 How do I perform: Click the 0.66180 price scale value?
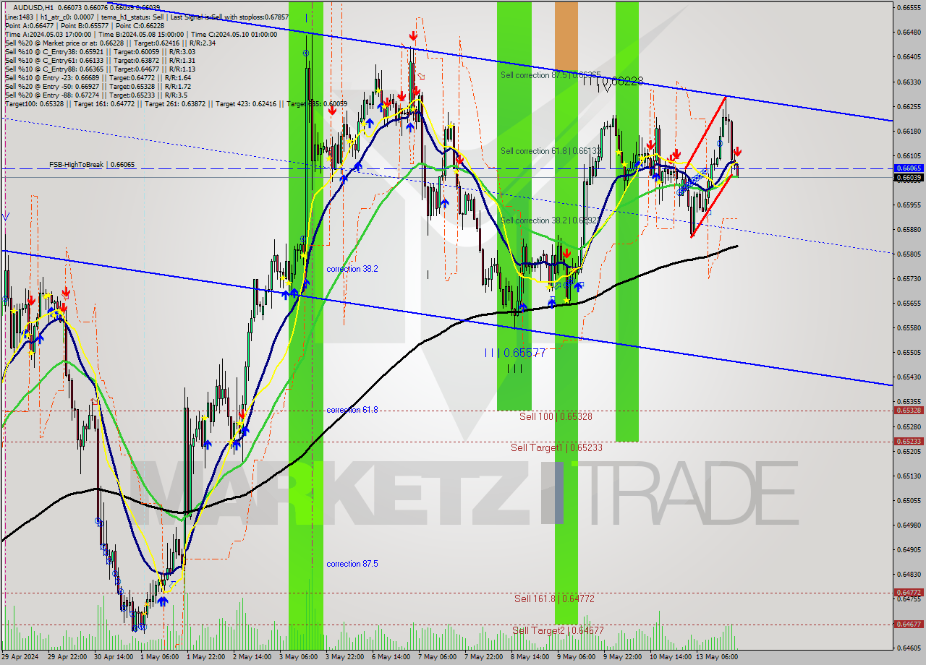coord(909,131)
